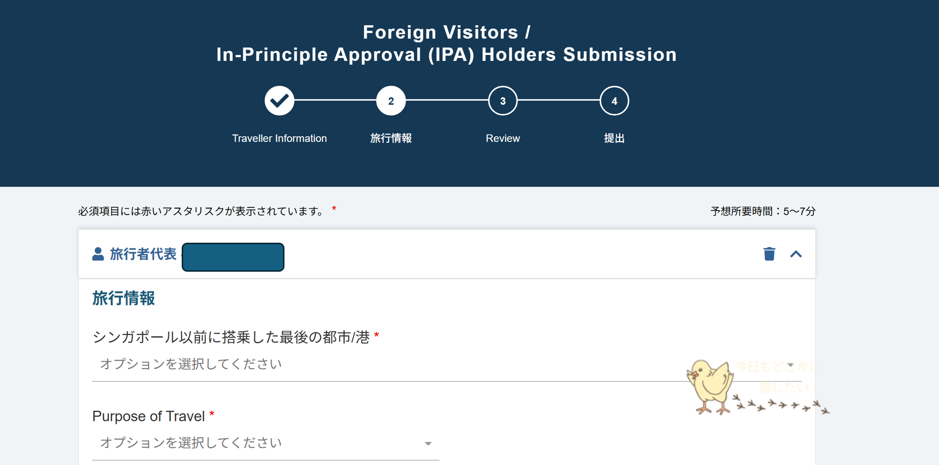Click the 旅行者代表 header text
The image size is (939, 465).
pyautogui.click(x=143, y=254)
